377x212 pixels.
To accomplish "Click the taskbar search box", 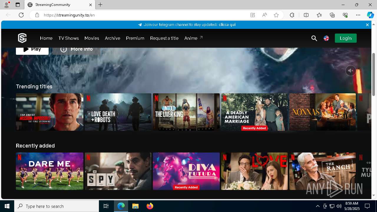I will click(x=57, y=206).
